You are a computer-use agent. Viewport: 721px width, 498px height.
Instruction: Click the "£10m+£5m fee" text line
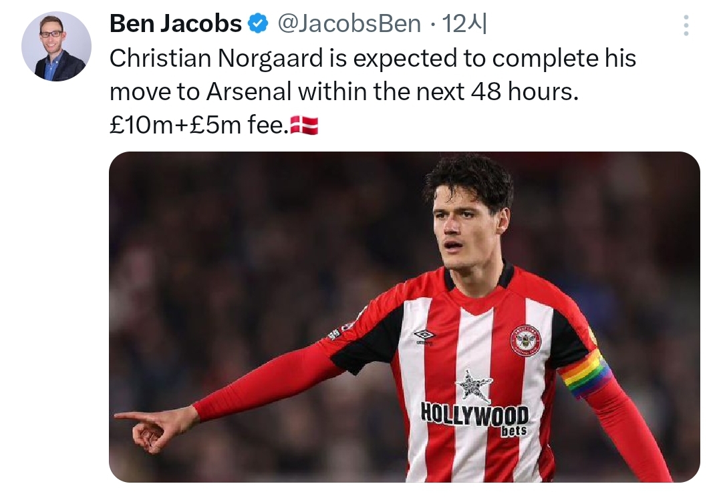point(198,125)
